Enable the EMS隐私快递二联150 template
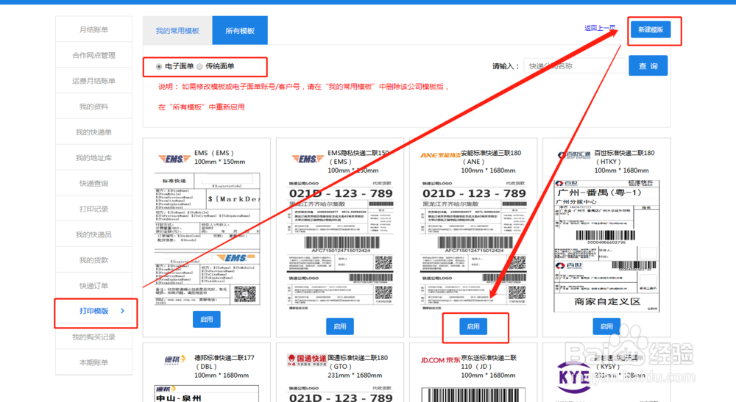Image resolution: width=736 pixels, height=402 pixels. pyautogui.click(x=340, y=326)
